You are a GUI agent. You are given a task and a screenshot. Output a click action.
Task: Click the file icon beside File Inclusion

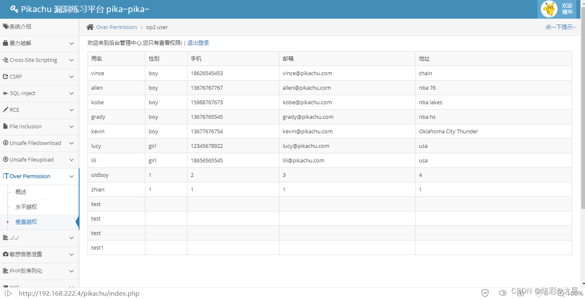coord(5,126)
